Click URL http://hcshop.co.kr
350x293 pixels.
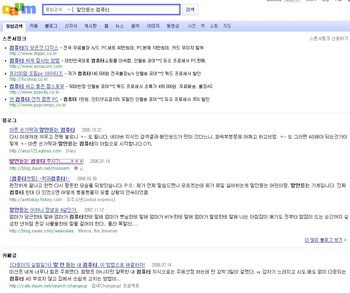click(29, 79)
